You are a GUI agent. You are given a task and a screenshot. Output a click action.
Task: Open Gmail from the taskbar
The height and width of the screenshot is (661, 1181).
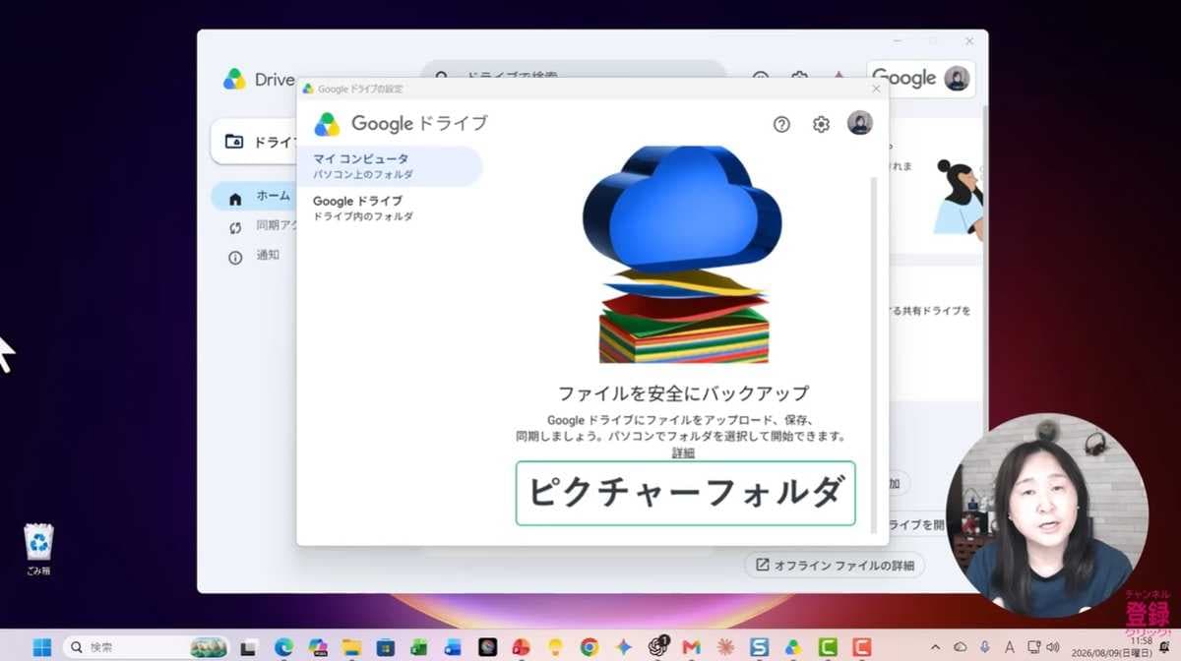(691, 647)
